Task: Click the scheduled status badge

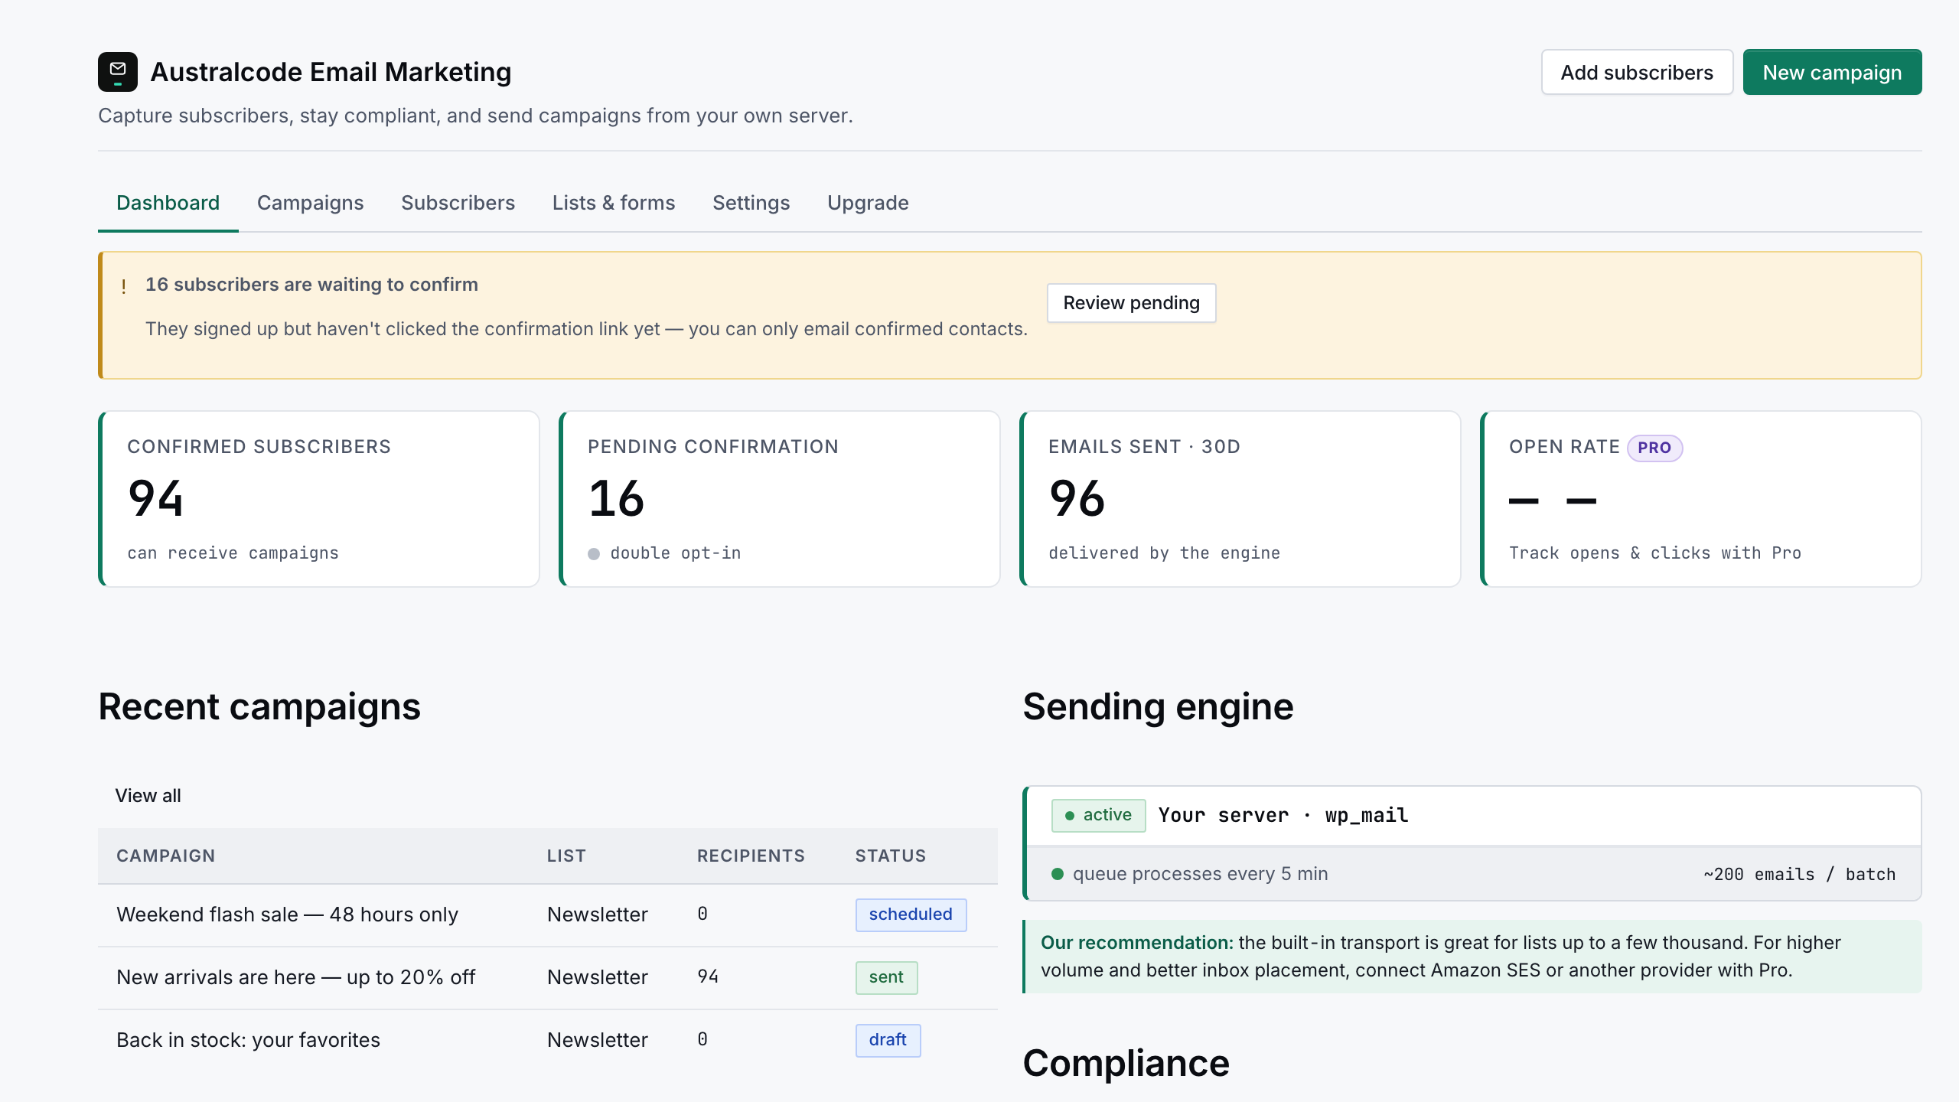Action: tap(911, 915)
